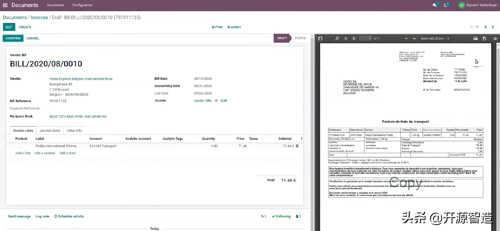Open PDF viewer secondary tools
Image resolution: width=500 pixels, height=231 pixels.
pos(495,39)
